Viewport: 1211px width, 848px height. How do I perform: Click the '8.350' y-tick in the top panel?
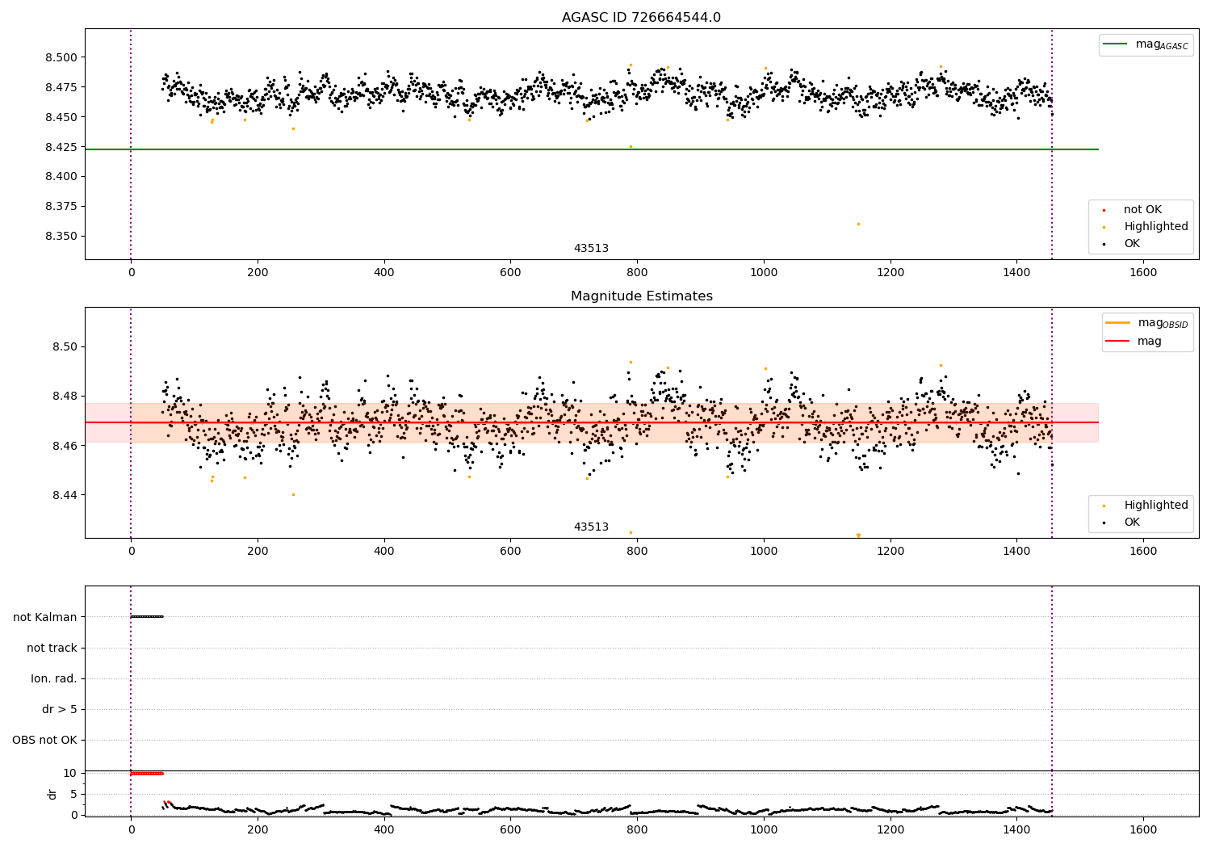[62, 237]
